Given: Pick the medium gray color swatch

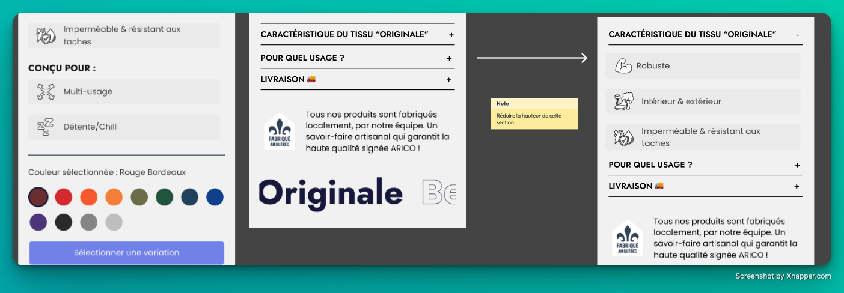Looking at the screenshot, I should [89, 222].
